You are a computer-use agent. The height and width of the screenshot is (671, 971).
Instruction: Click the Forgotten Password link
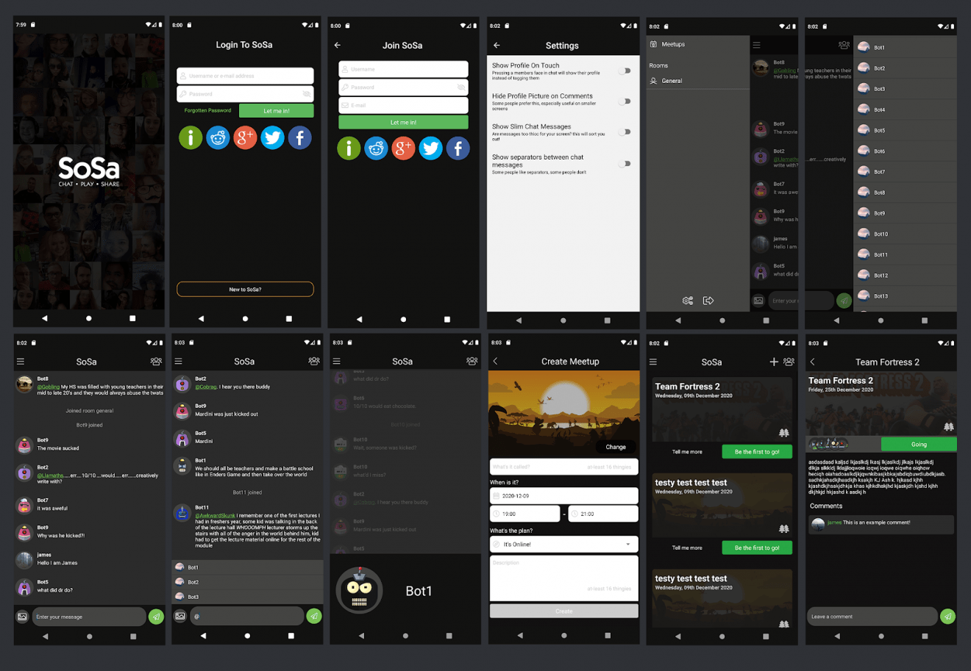(x=207, y=111)
